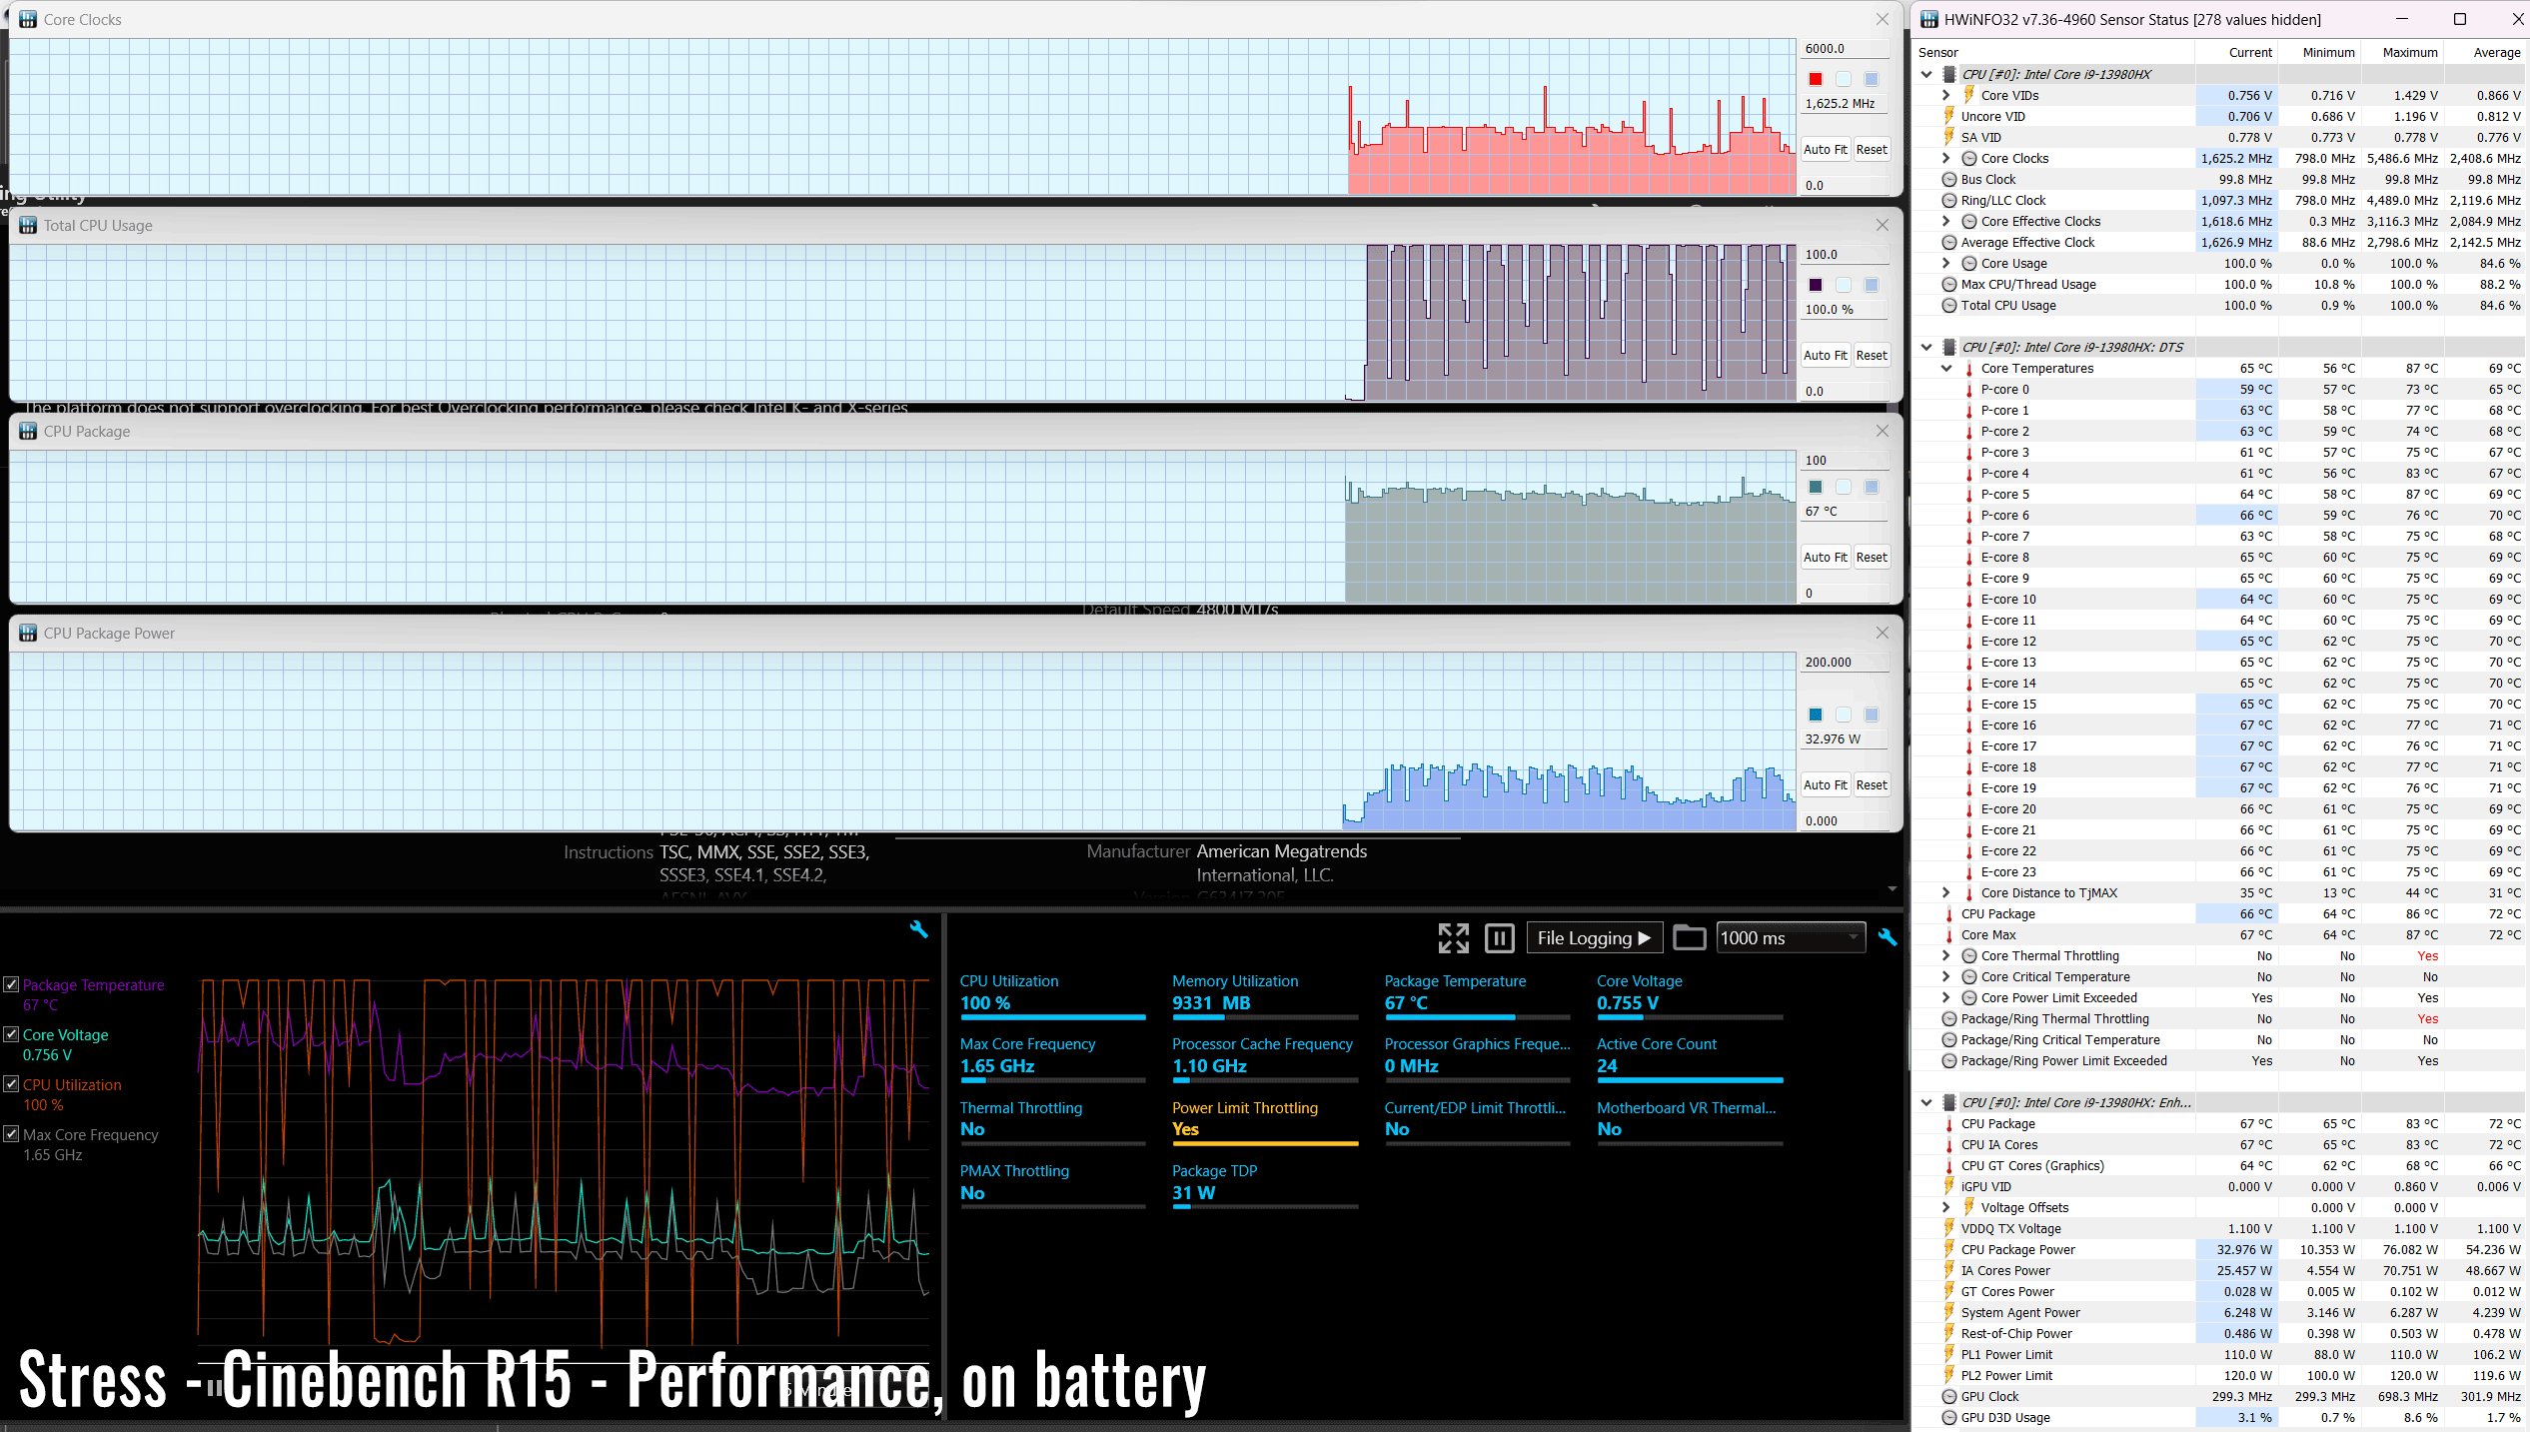Start File Logging in XTU

pyautogui.click(x=1594, y=937)
